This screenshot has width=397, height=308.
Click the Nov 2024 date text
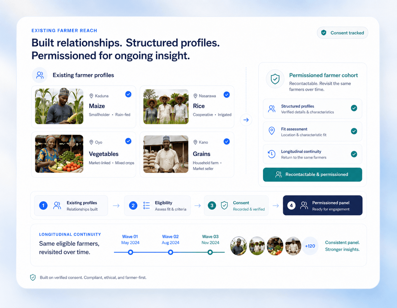210,243
